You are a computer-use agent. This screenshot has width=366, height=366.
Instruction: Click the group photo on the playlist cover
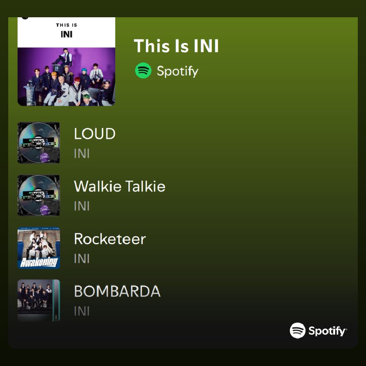click(x=66, y=77)
